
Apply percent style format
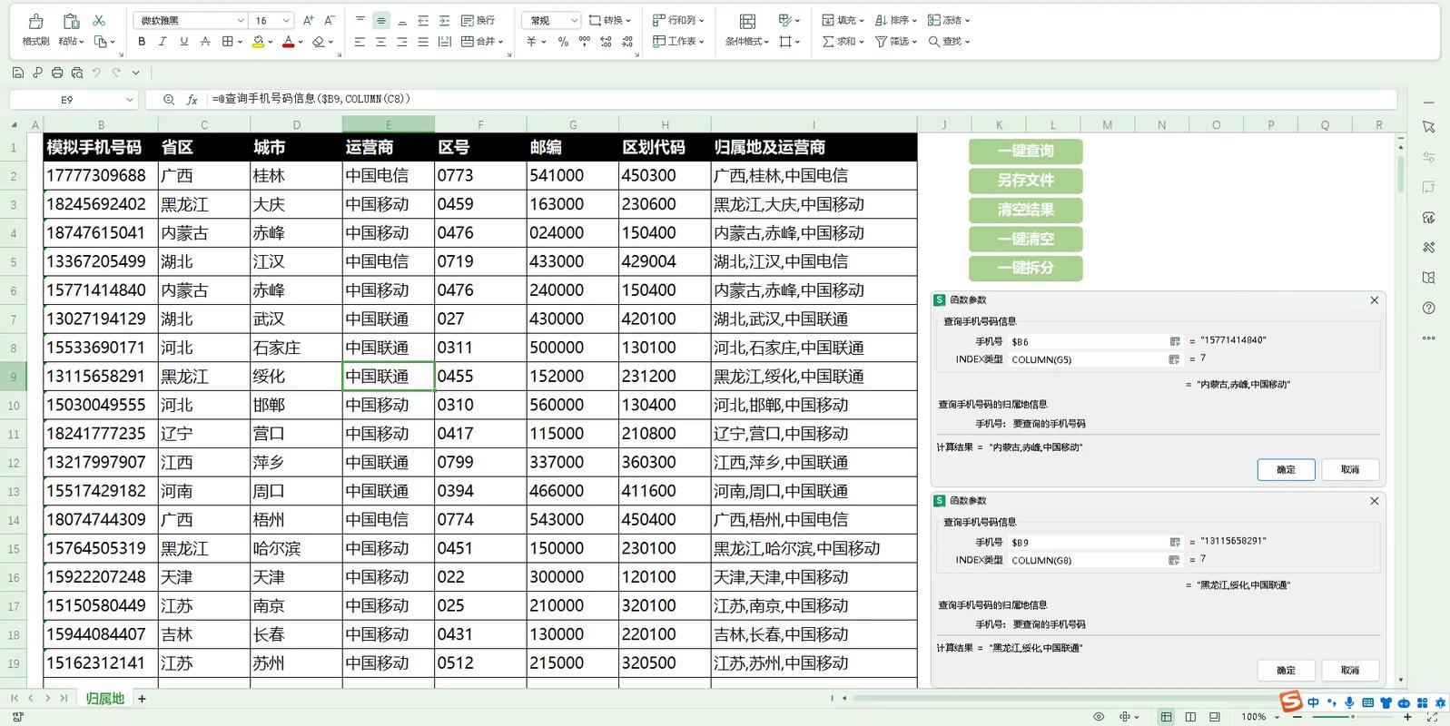(563, 42)
